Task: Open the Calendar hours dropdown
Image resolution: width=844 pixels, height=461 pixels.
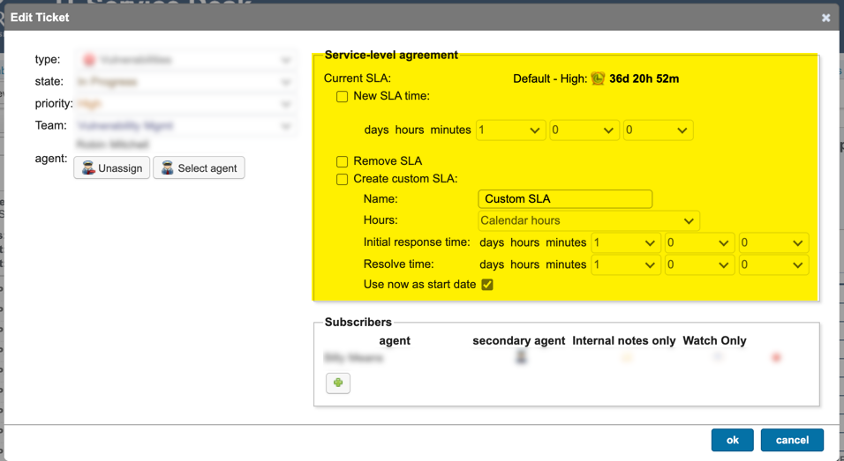Action: pyautogui.click(x=588, y=220)
